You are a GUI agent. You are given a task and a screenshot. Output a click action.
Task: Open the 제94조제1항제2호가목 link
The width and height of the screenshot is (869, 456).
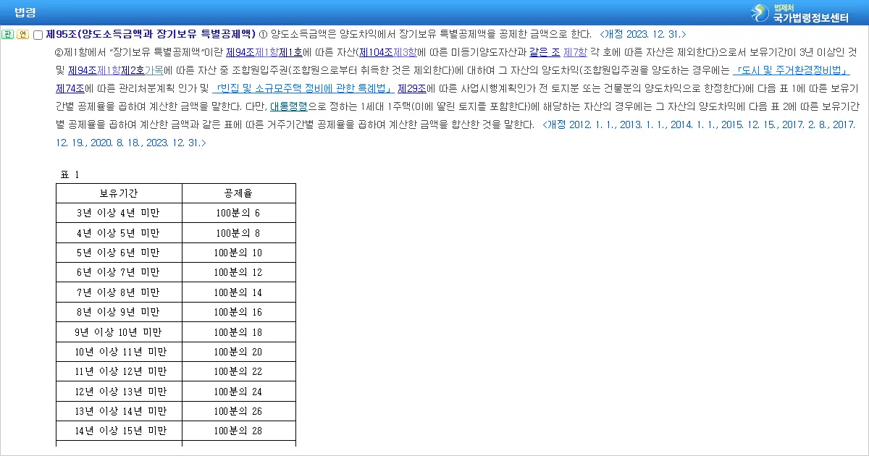(116, 70)
